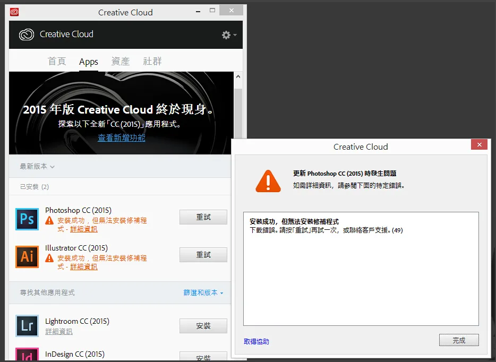Click the 尋找其他應用程式 section label

47,293
